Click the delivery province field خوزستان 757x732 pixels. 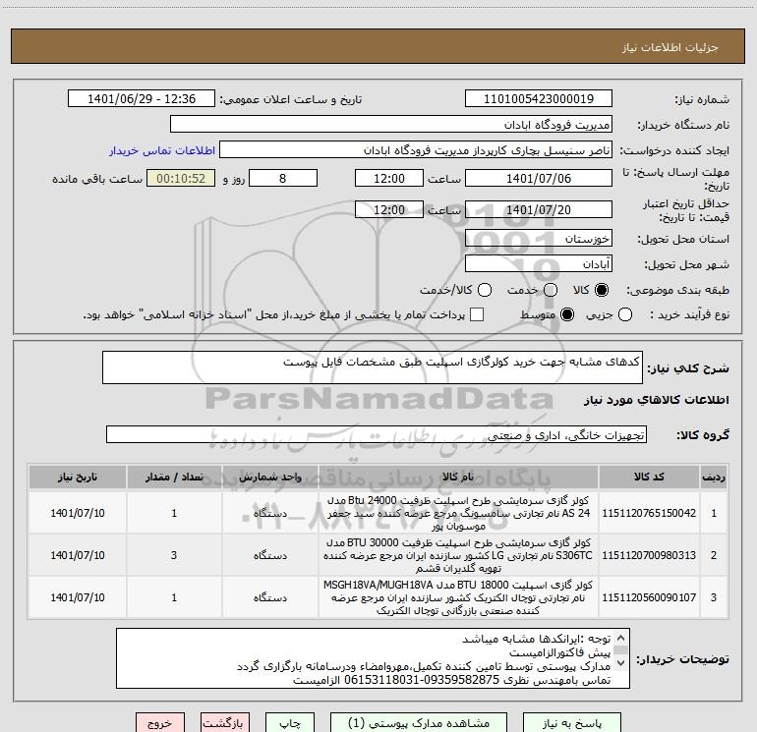[539, 239]
